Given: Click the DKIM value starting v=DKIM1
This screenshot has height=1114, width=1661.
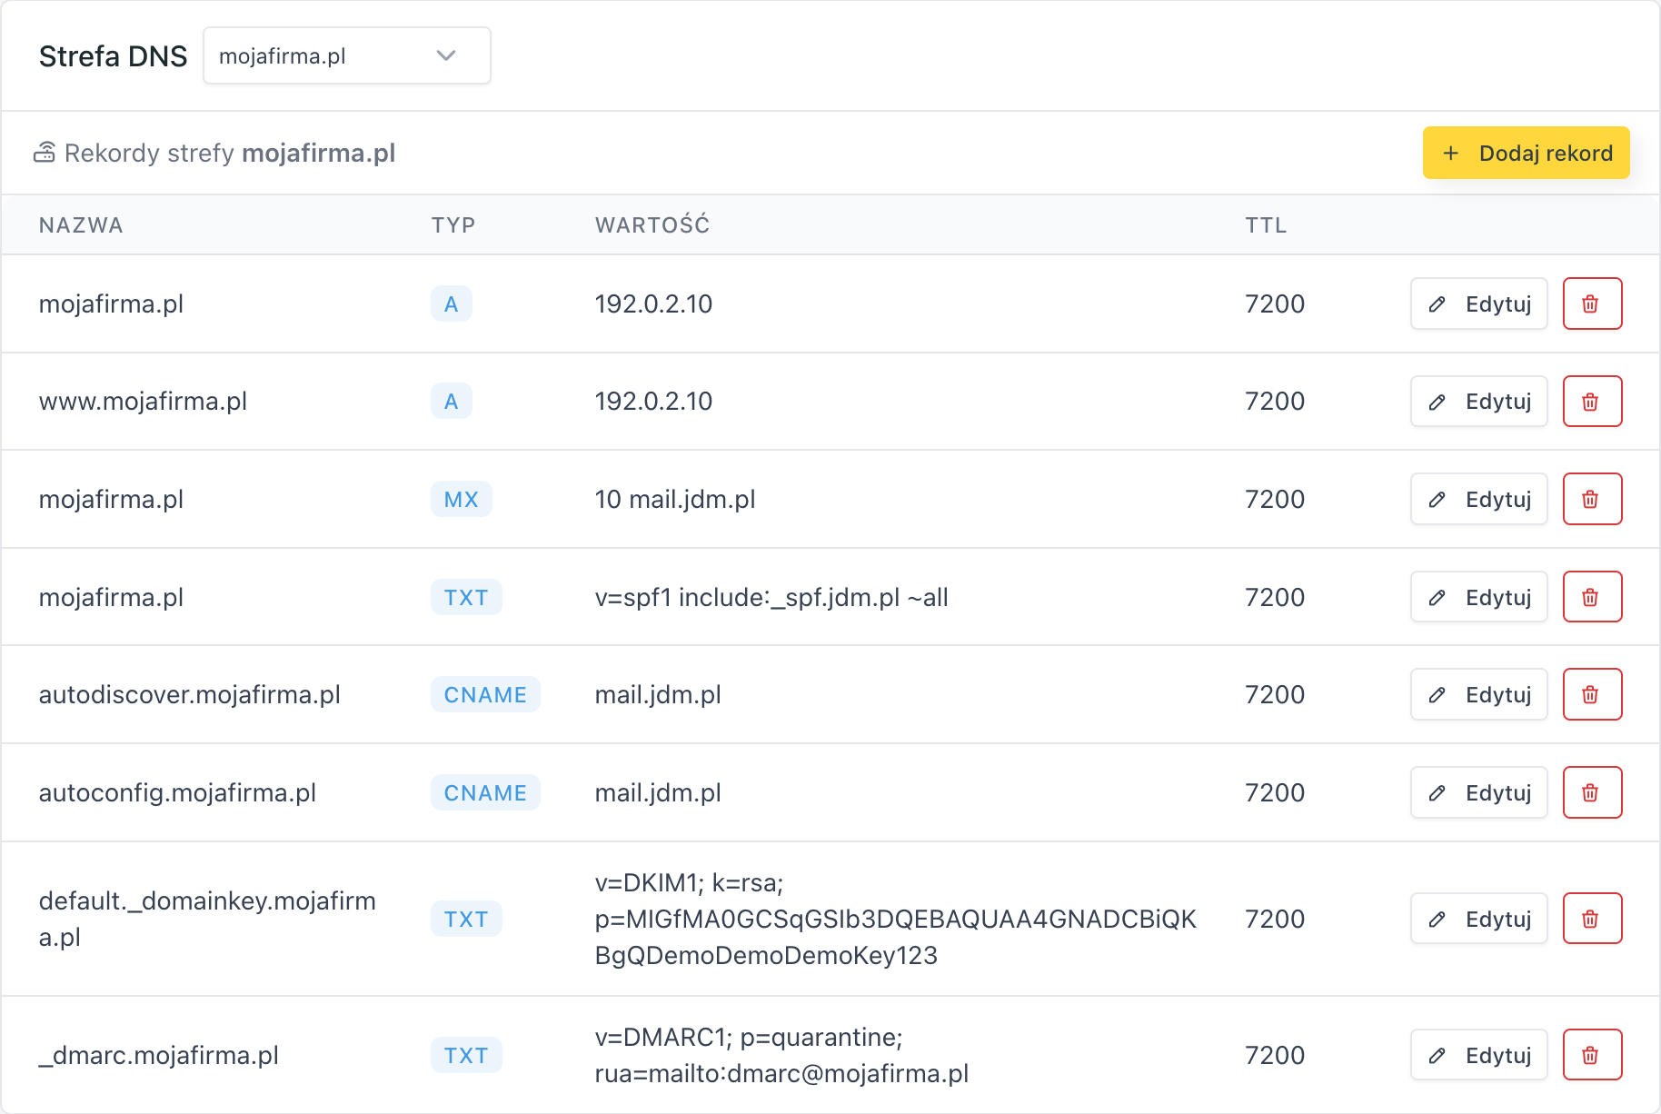Looking at the screenshot, I should (896, 919).
